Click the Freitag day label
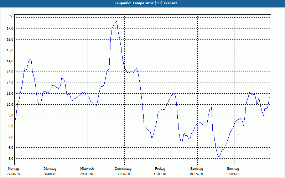 [x=160, y=169]
